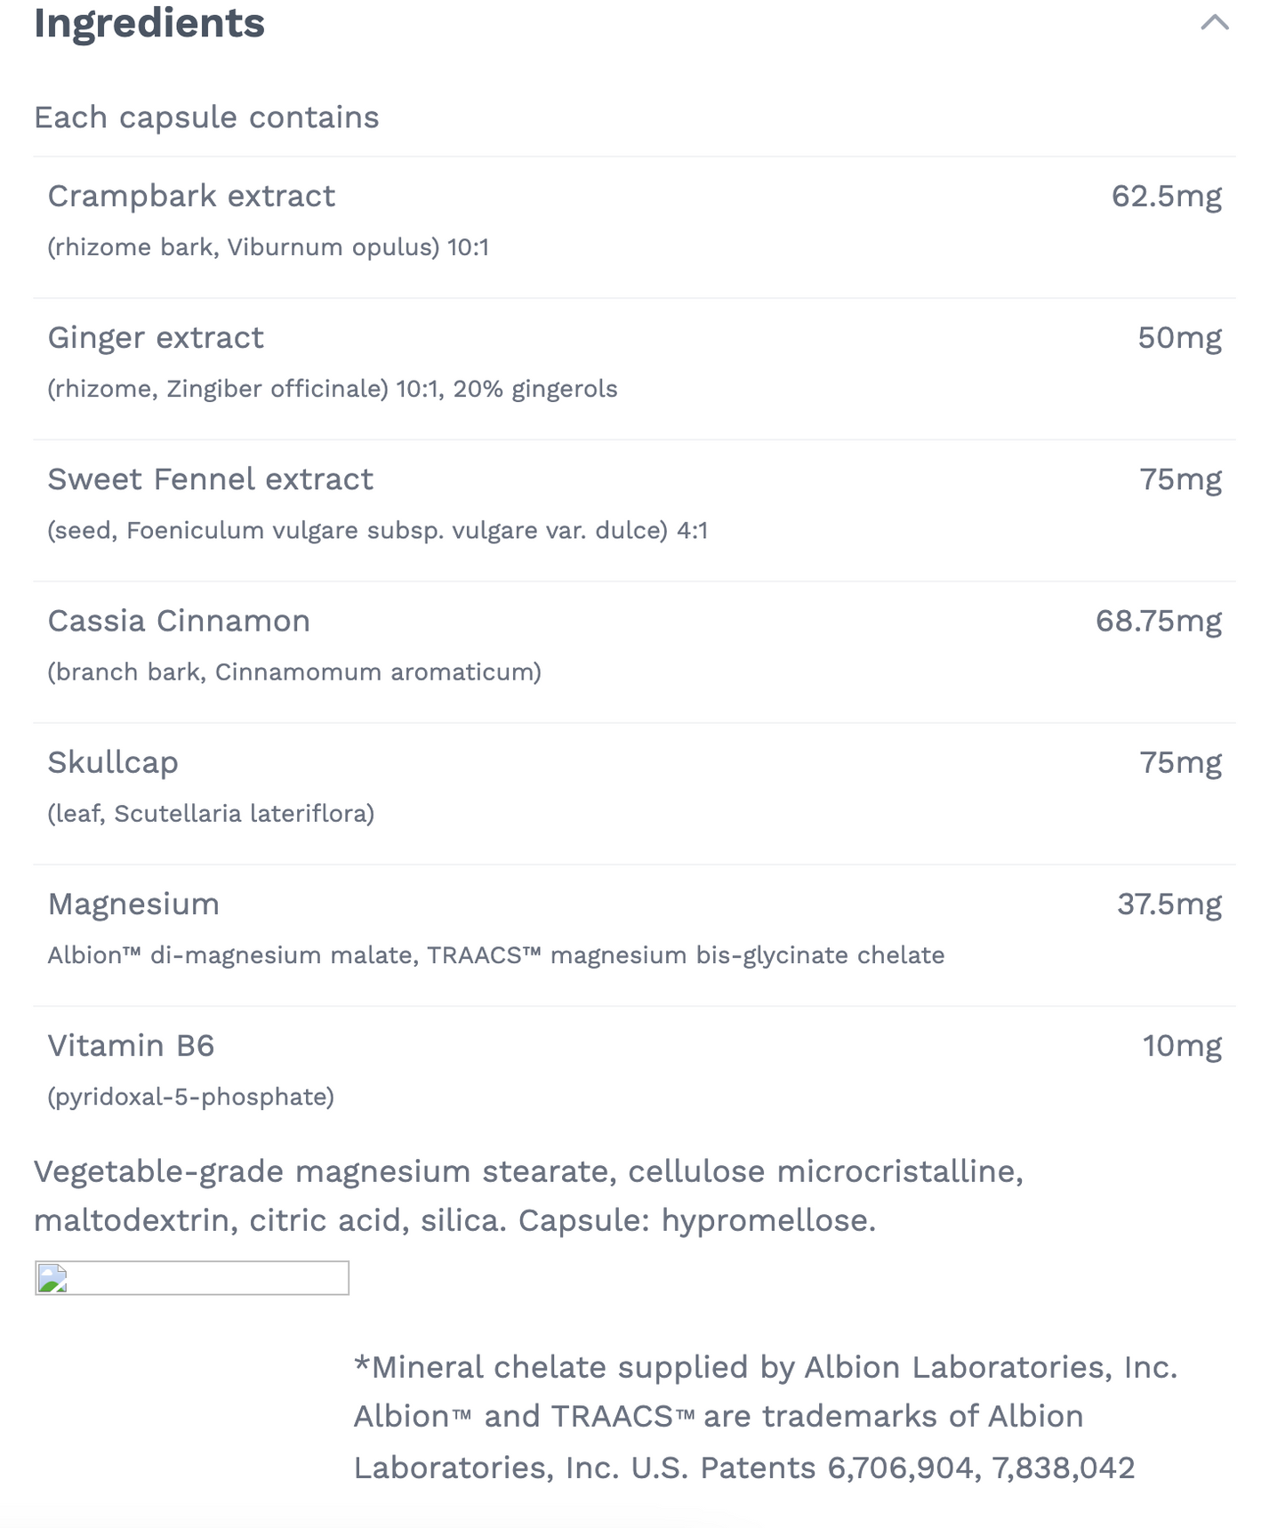
Task: Select the Ginger extract ingredient
Action: tap(155, 338)
